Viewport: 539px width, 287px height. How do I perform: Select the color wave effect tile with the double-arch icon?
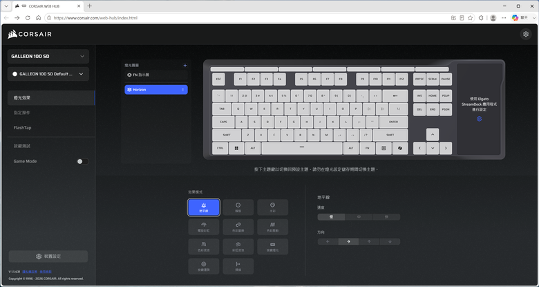[x=204, y=246]
